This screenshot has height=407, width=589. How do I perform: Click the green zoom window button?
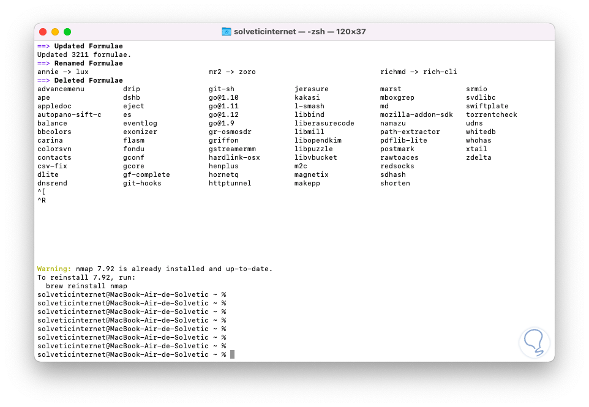[x=67, y=32]
